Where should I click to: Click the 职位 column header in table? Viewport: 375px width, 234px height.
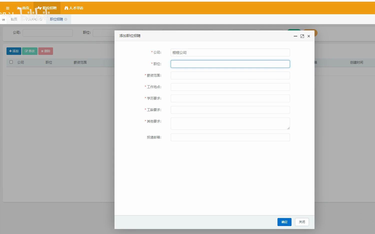(x=49, y=62)
